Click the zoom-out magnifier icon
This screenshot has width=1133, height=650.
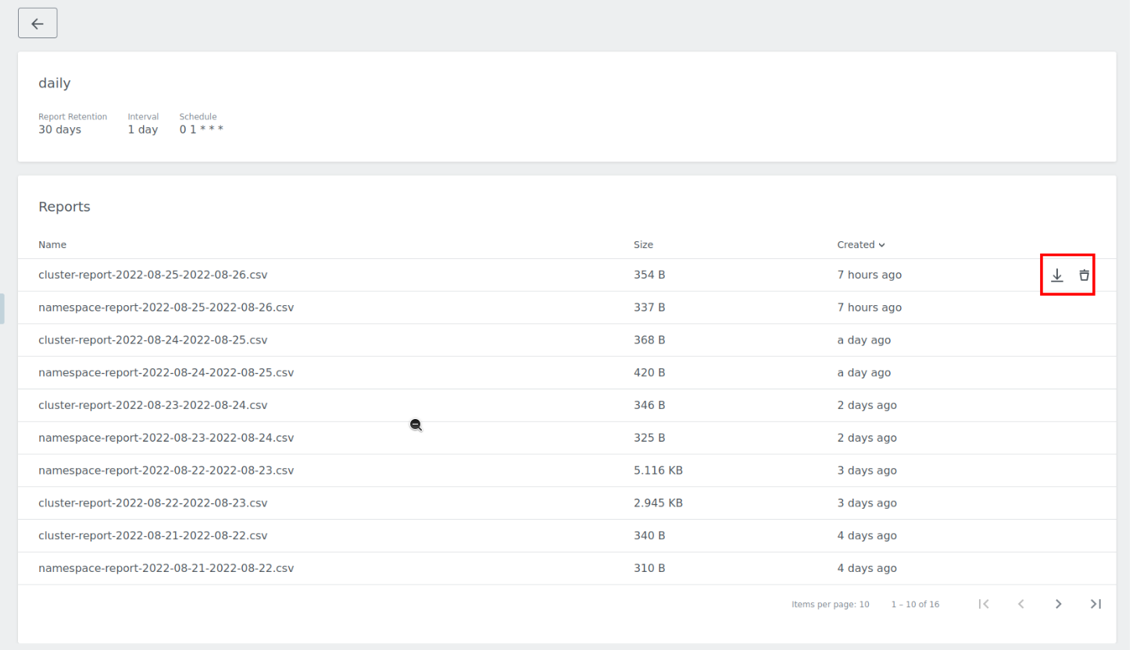coord(416,424)
